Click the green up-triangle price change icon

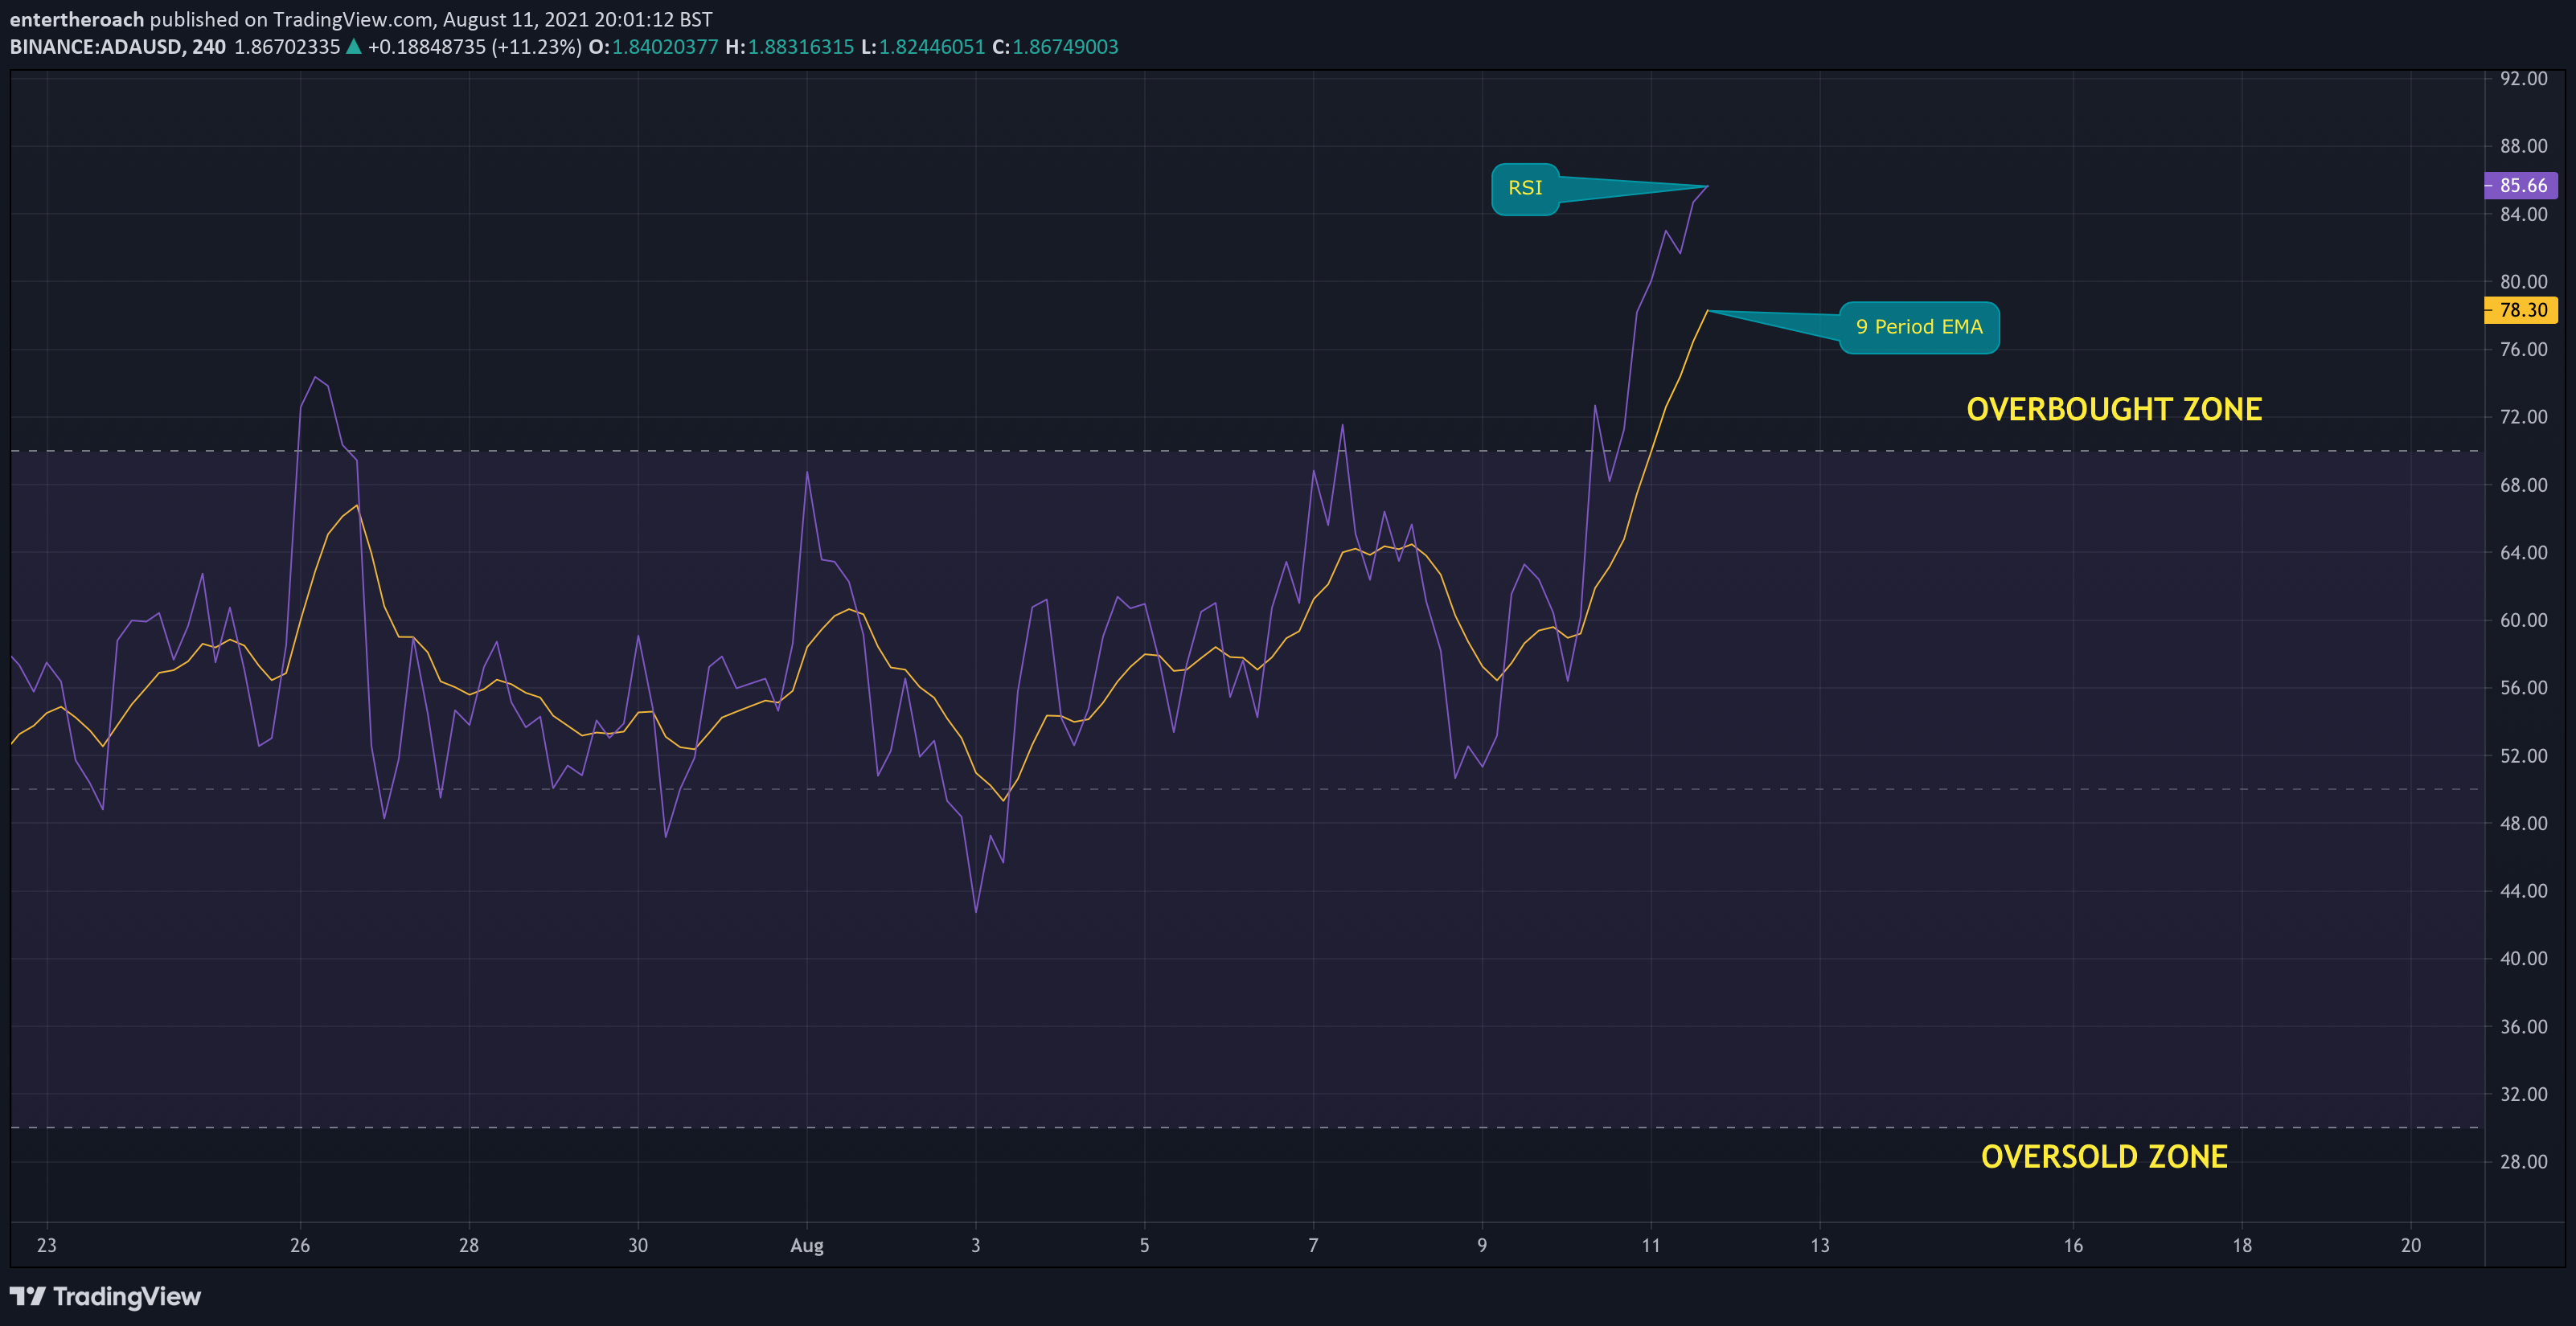[353, 47]
